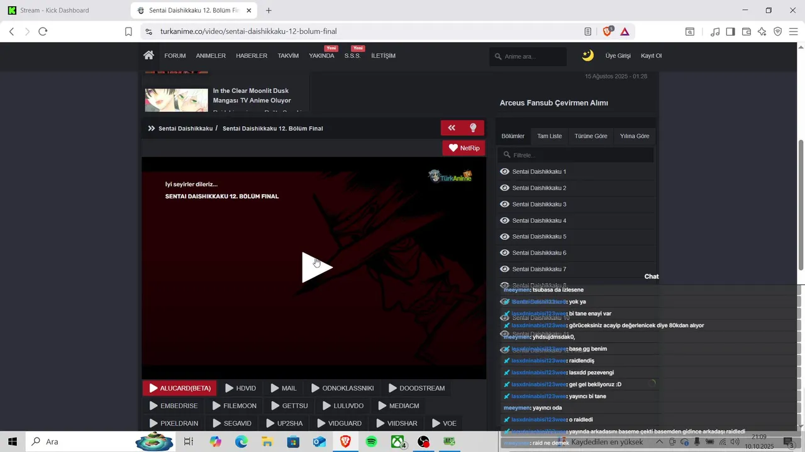This screenshot has width=805, height=452.
Task: Open the ANIMELER menu
Action: (211, 56)
